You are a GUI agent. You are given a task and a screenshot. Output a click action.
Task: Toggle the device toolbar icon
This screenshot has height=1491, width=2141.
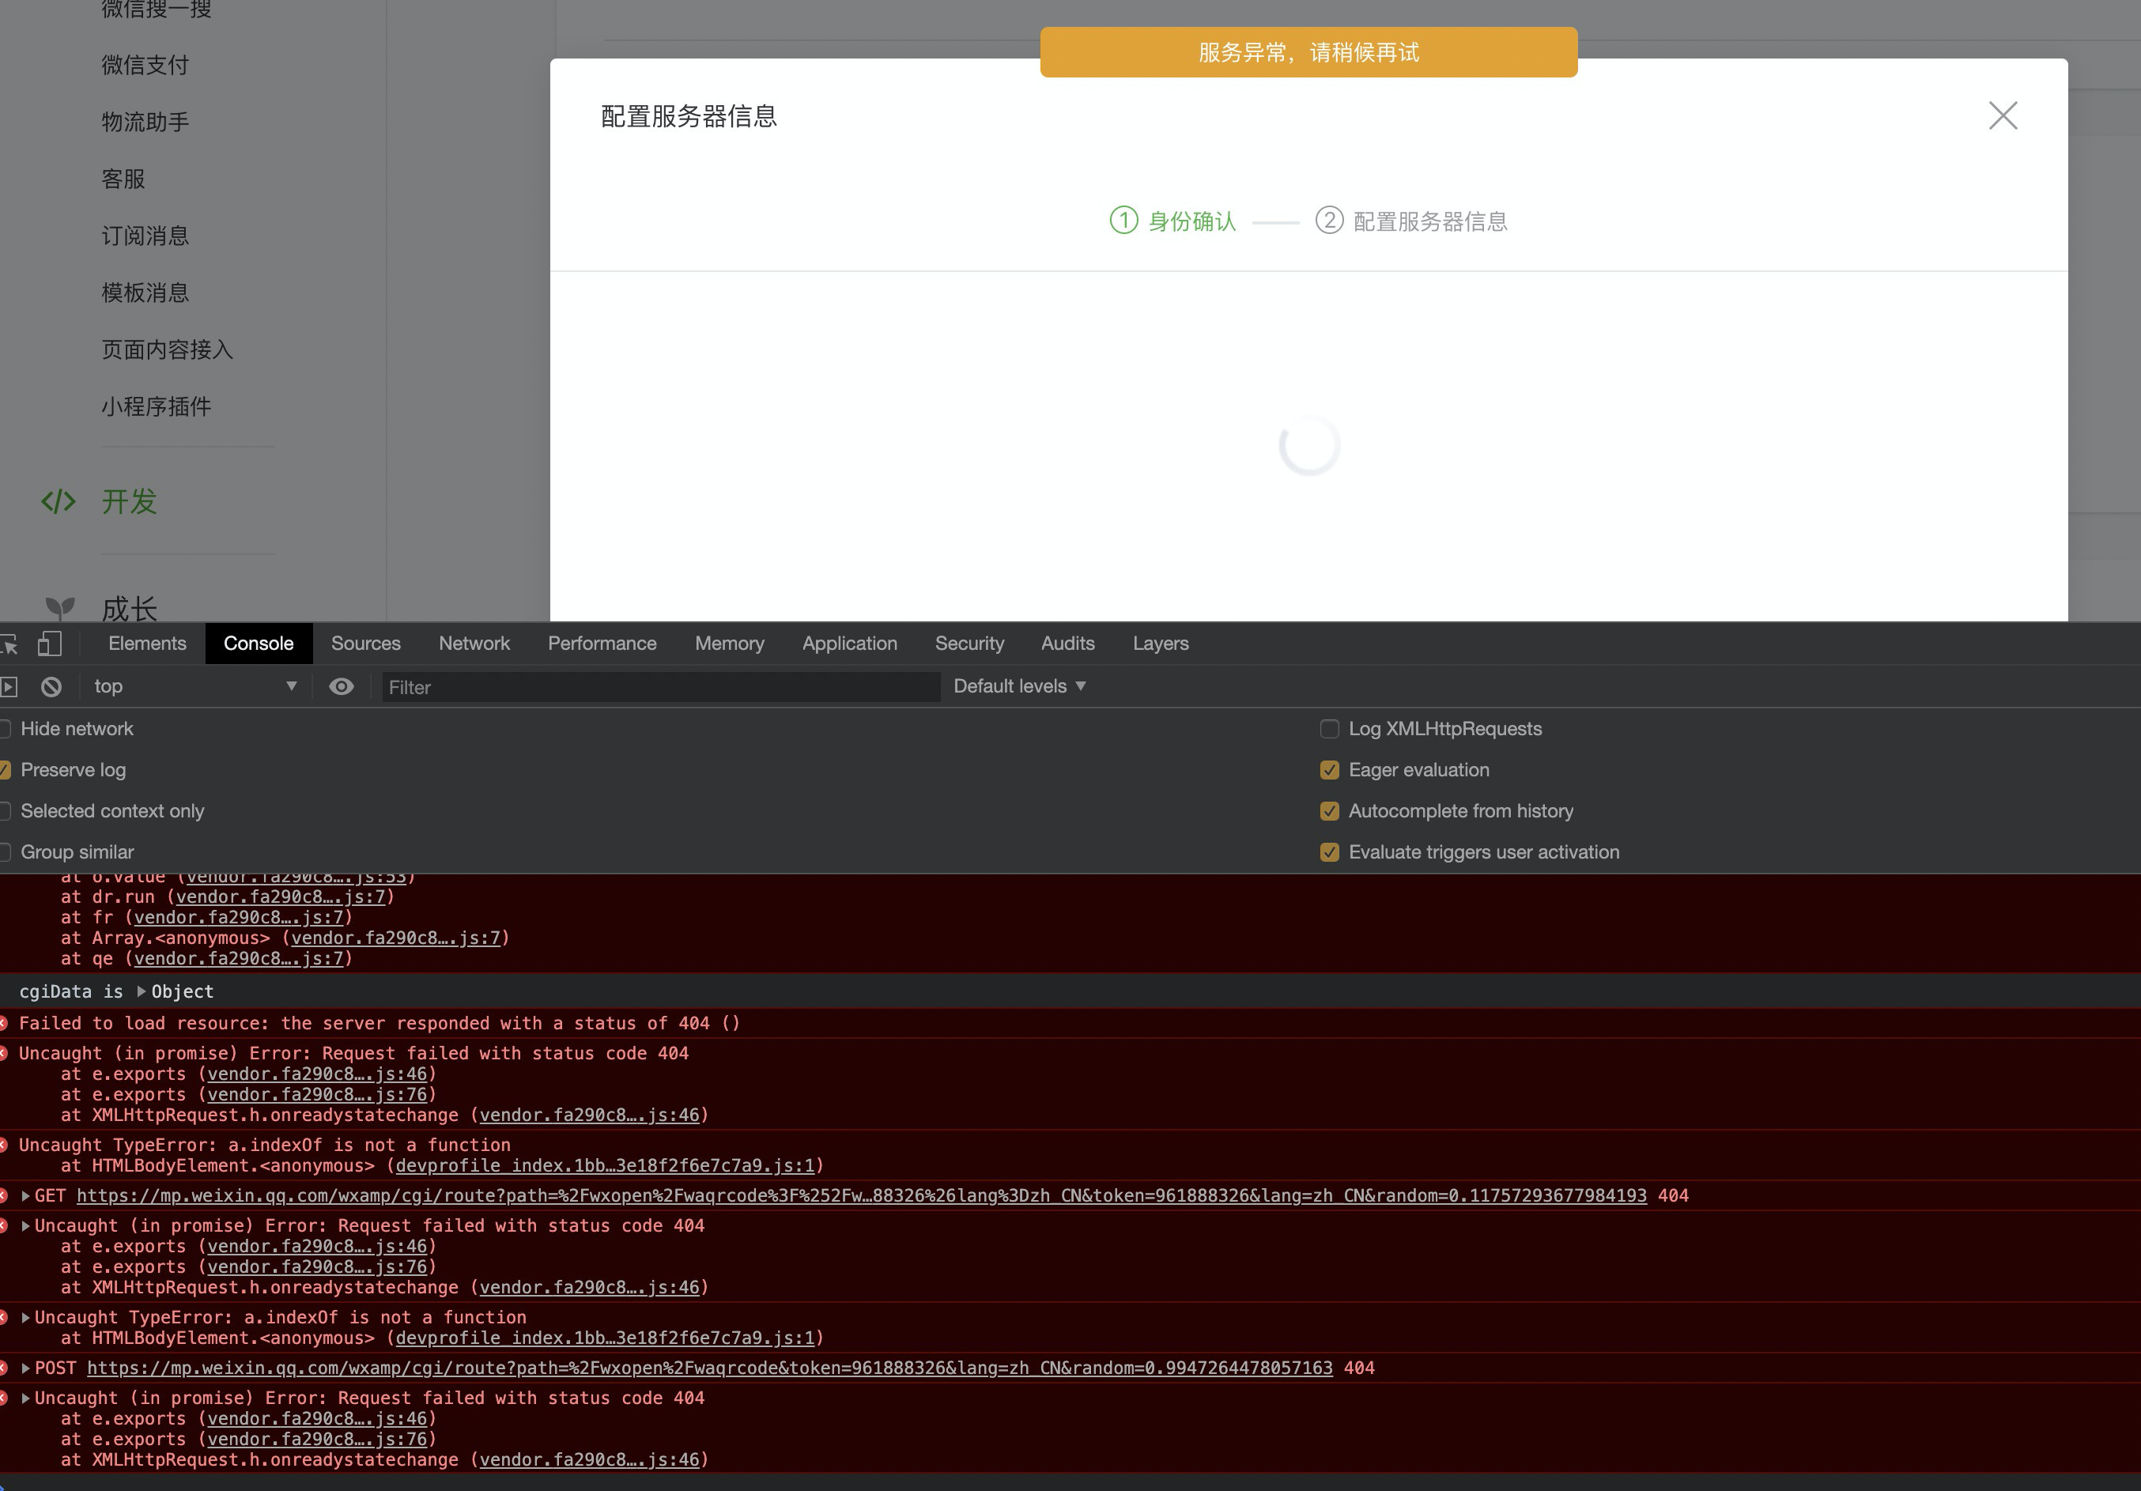(50, 644)
